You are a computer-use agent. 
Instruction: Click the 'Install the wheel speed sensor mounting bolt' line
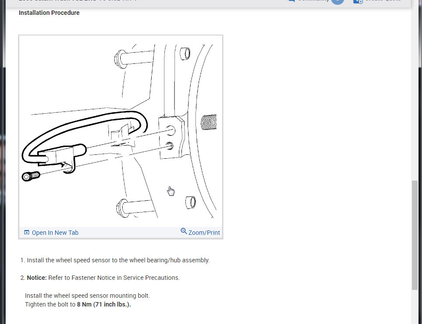point(87,296)
